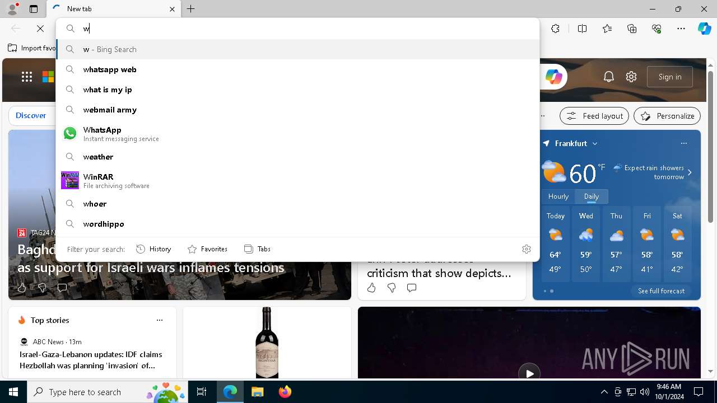Dislike the criticism article card
Image resolution: width=717 pixels, height=403 pixels.
(x=392, y=288)
